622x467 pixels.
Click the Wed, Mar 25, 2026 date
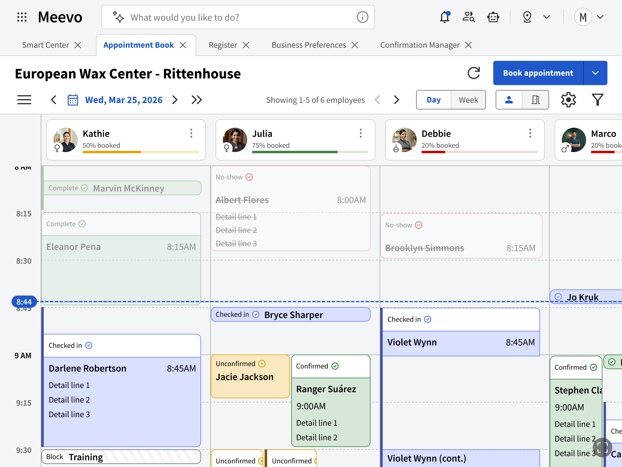tap(124, 100)
